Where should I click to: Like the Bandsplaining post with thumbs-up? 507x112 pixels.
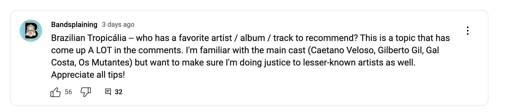point(56,92)
